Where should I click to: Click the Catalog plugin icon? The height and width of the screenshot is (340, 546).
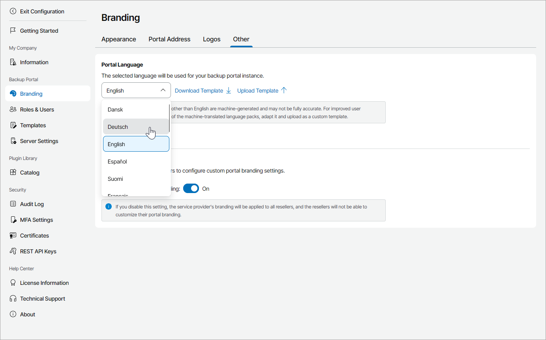pos(13,173)
